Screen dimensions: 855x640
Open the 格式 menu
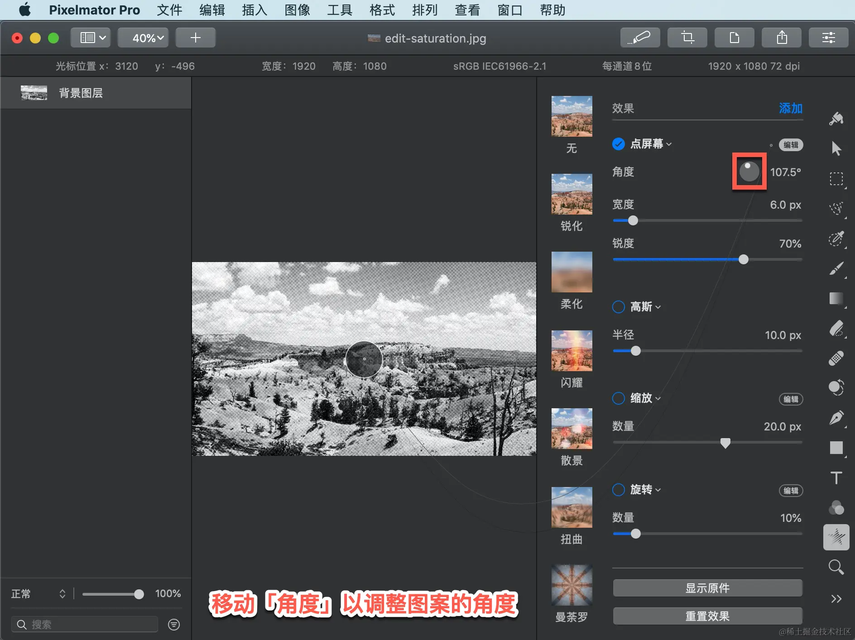coord(382,10)
